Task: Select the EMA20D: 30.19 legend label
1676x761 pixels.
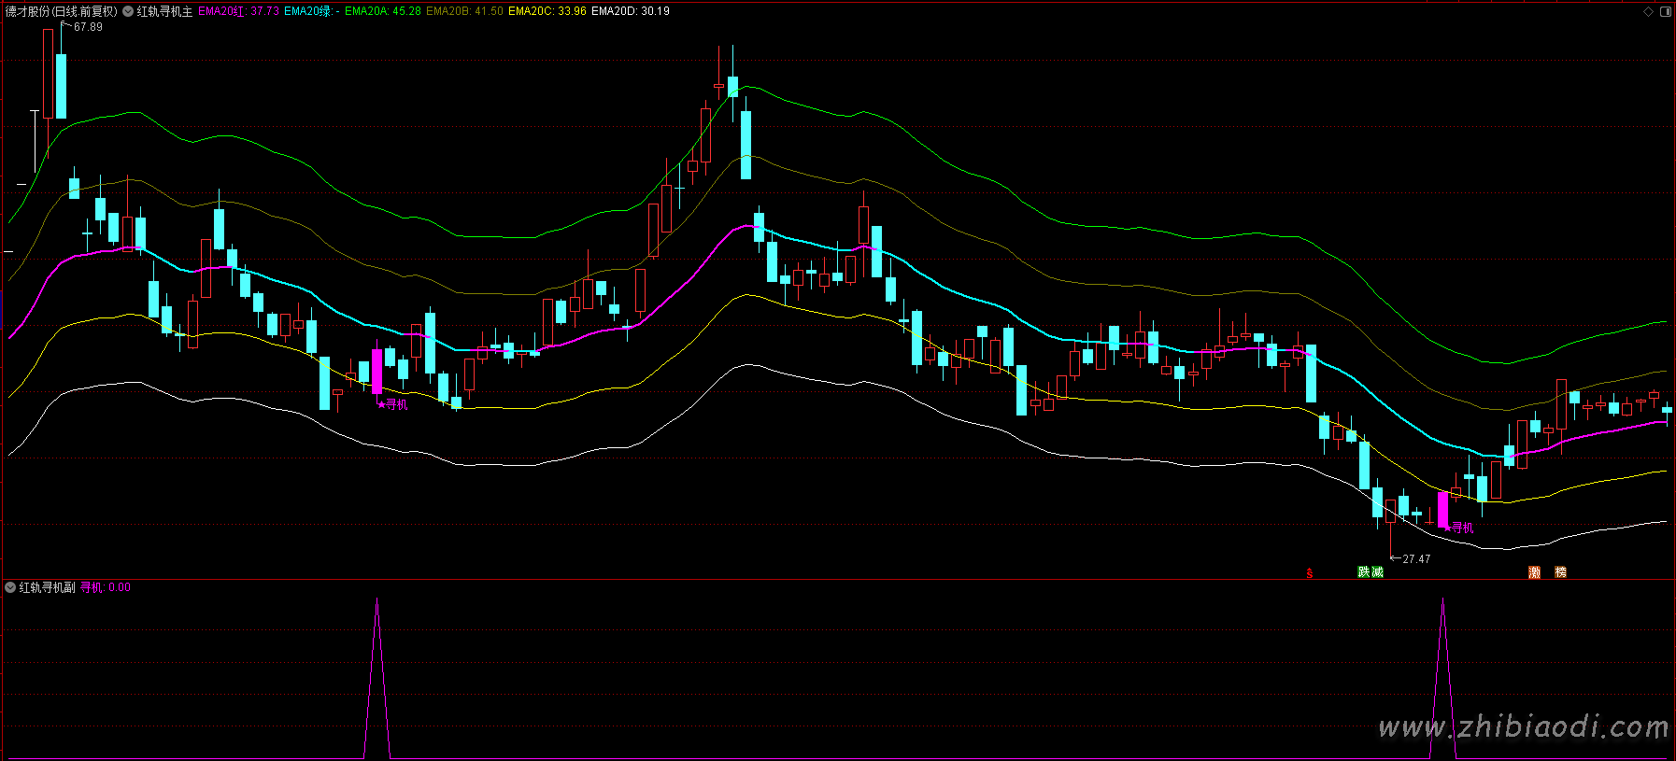Action: [x=631, y=11]
